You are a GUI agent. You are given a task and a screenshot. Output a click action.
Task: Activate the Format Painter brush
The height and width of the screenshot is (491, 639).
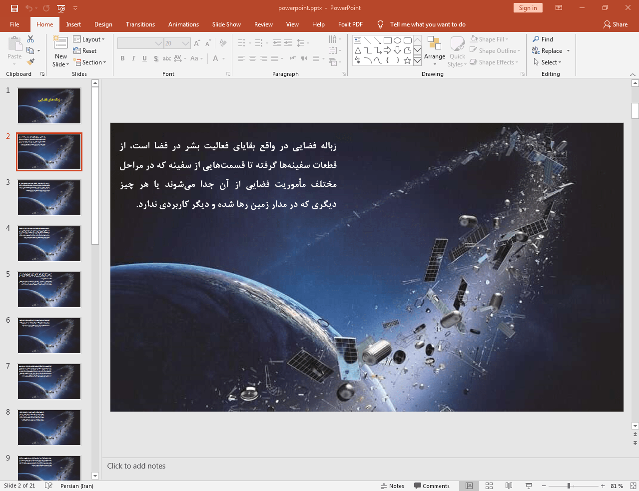click(30, 62)
